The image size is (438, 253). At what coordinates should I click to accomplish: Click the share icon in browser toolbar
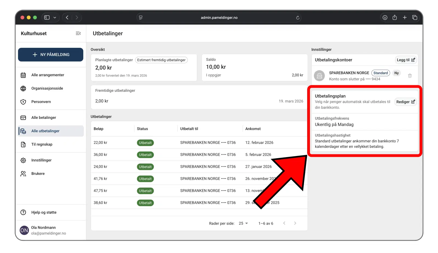click(x=395, y=17)
